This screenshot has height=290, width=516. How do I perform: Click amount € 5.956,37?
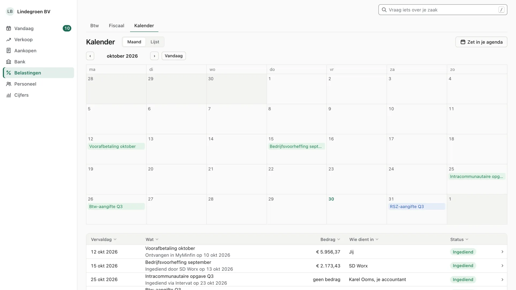point(328,252)
